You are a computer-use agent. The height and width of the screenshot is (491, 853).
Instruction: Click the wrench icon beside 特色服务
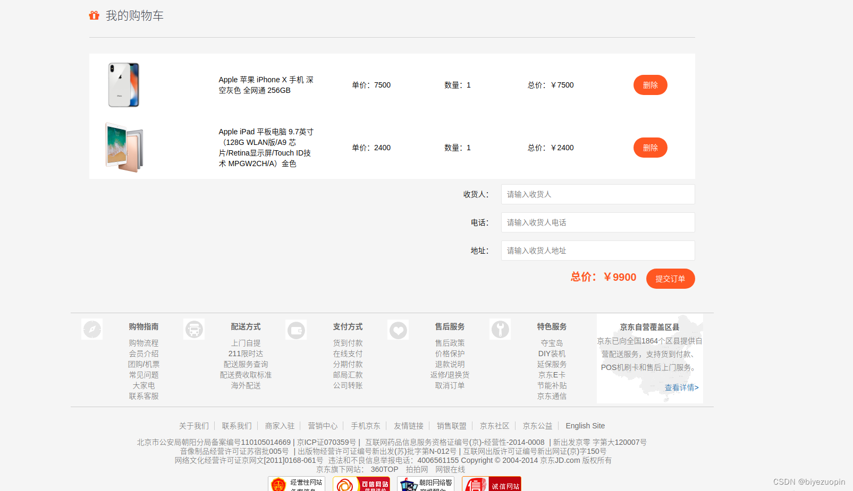pyautogui.click(x=500, y=329)
